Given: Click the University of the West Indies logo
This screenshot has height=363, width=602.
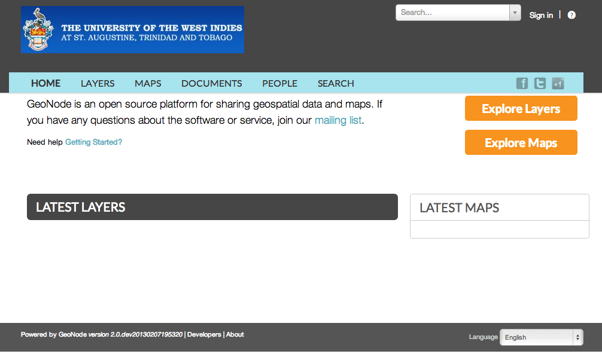Looking at the screenshot, I should pos(132,29).
